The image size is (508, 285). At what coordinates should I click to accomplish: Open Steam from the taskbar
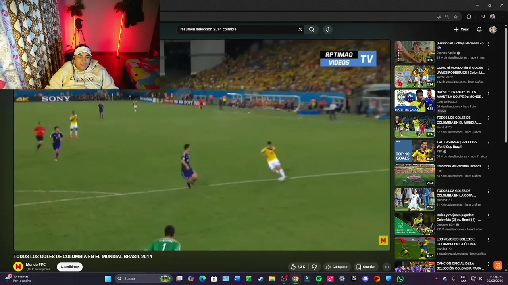tap(260, 279)
